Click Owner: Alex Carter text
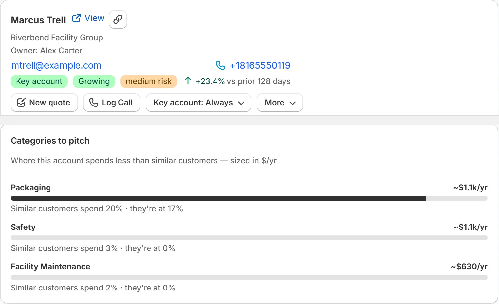The image size is (499, 304). pos(47,51)
